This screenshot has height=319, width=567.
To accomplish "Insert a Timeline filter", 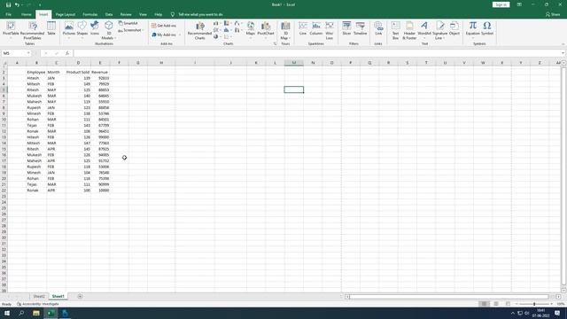I will [361, 28].
